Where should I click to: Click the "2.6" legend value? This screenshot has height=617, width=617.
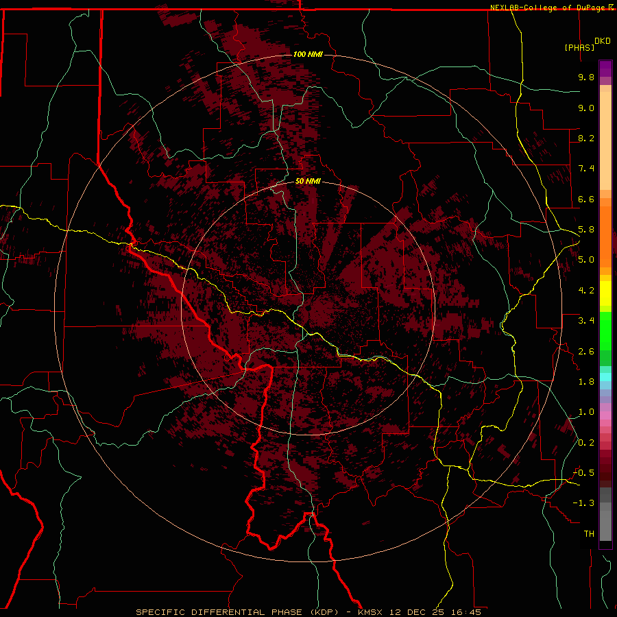[586, 352]
